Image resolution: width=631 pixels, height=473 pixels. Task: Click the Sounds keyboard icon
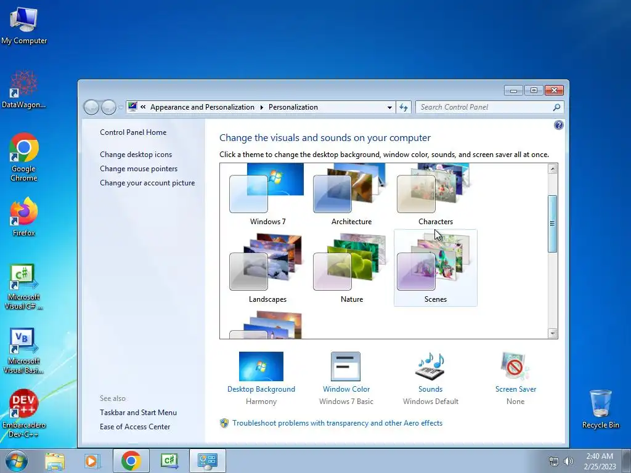pyautogui.click(x=430, y=366)
